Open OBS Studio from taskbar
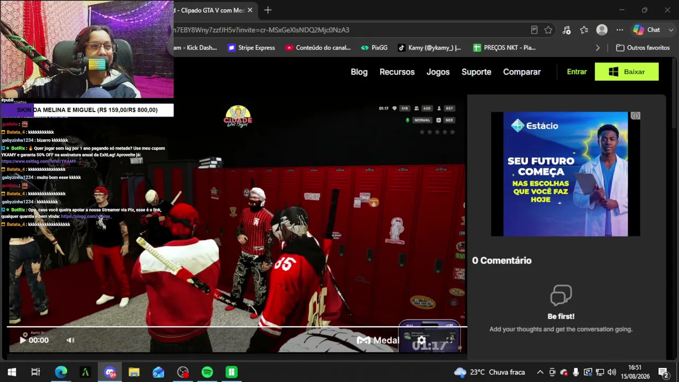 183,372
